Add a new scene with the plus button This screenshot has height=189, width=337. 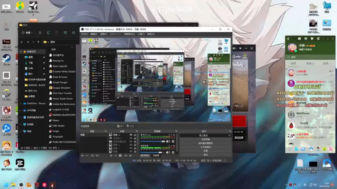[x=82, y=155]
